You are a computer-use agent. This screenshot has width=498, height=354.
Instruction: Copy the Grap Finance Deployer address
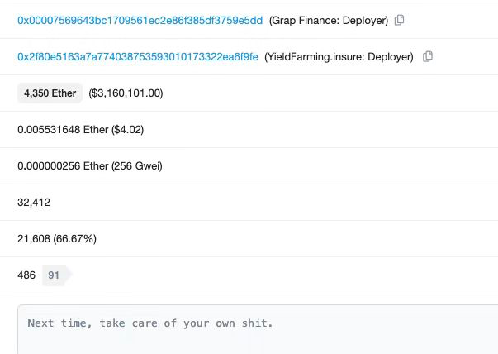coord(400,20)
